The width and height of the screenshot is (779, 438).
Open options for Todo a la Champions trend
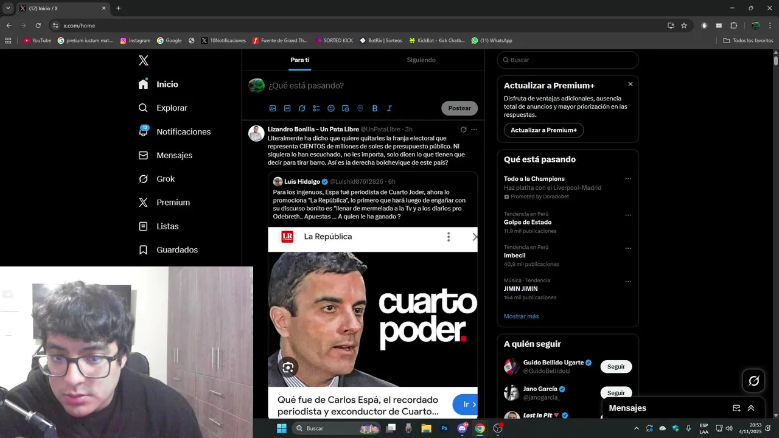[x=628, y=179]
